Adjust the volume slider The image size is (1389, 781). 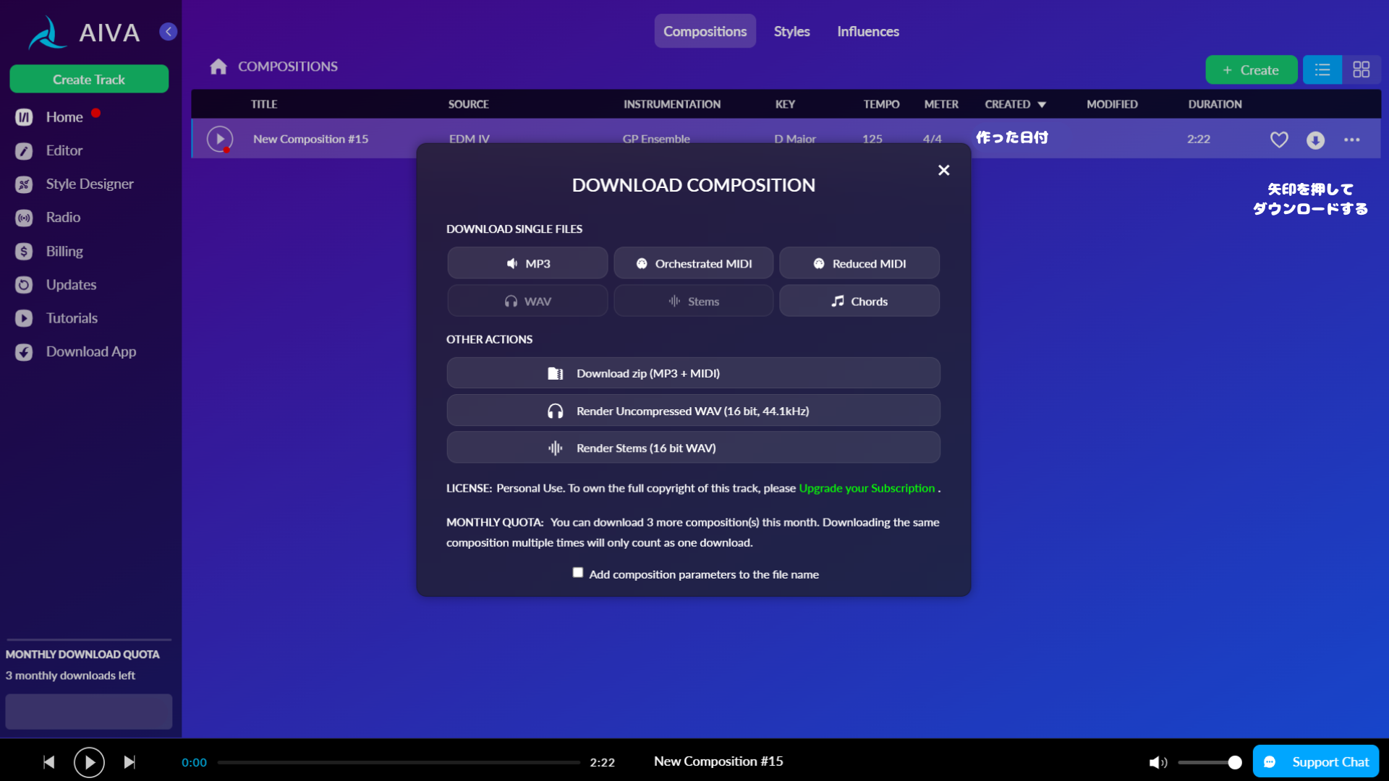(1208, 762)
